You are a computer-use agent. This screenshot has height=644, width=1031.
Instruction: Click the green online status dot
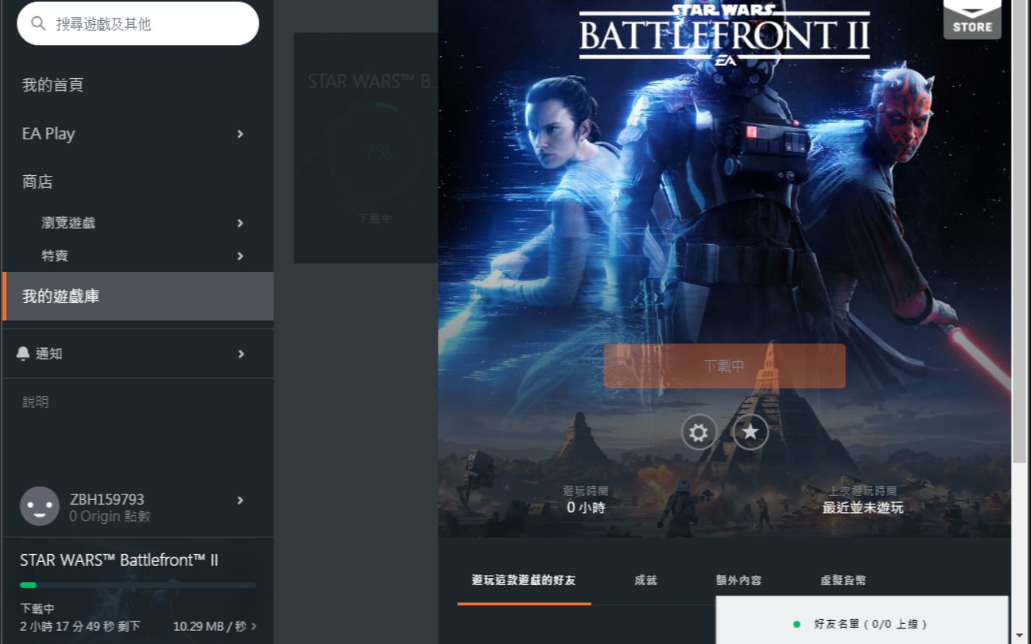796,624
